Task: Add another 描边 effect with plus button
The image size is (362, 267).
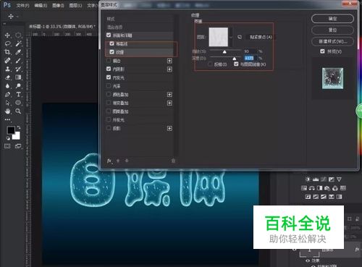Action: pyautogui.click(x=169, y=61)
